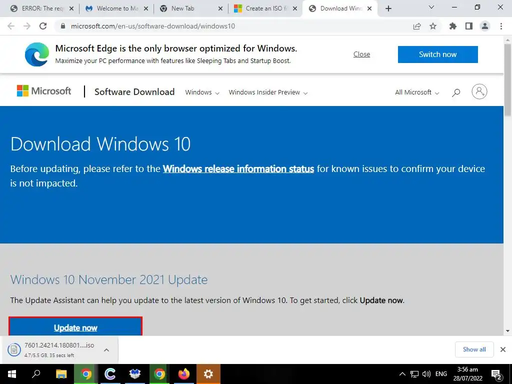The image size is (512, 384).
Task: Expand Windows Insider Preview dropdown
Action: pos(268,92)
